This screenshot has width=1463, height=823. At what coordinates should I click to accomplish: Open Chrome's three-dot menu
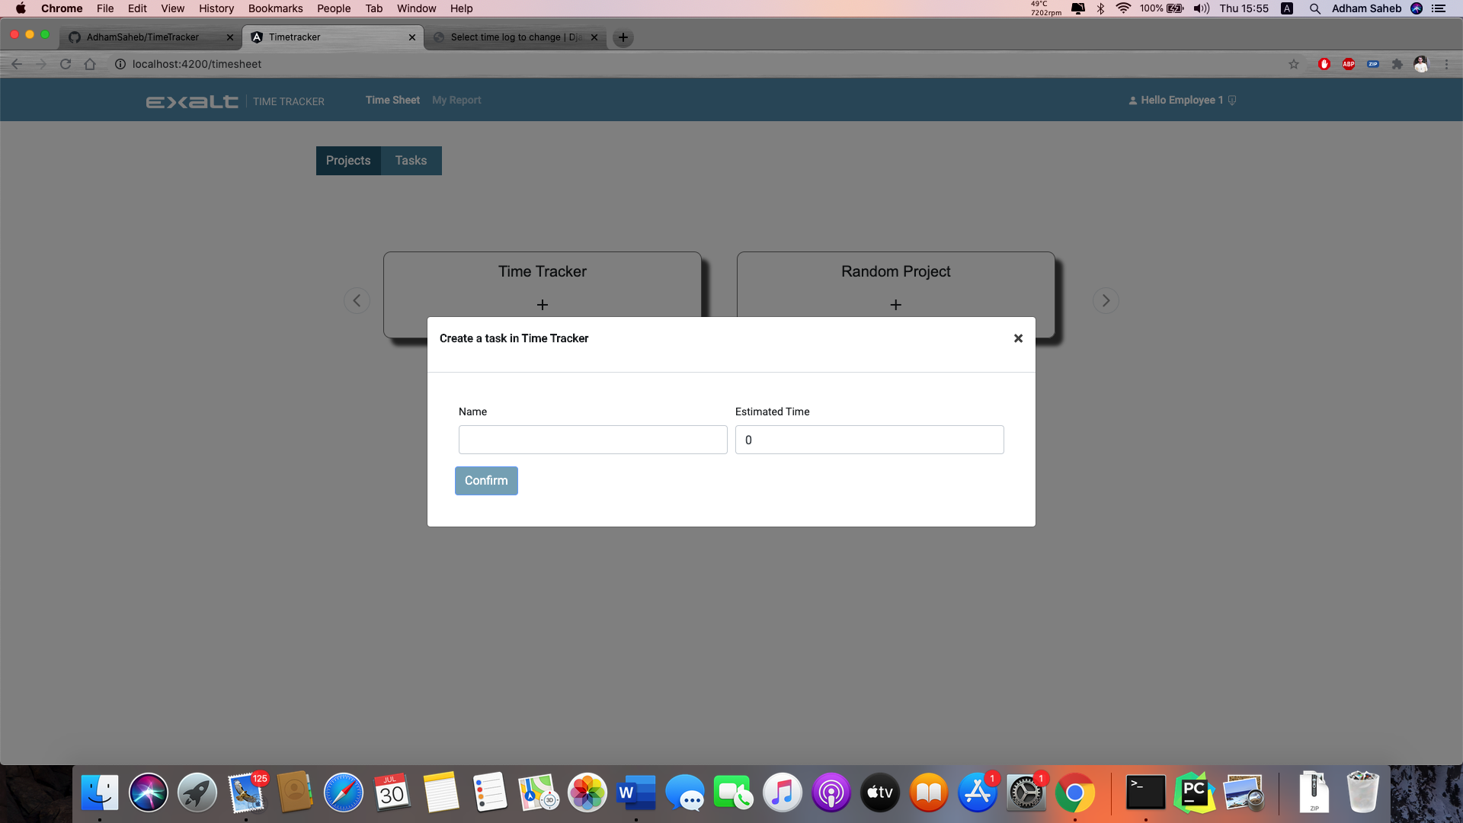coord(1446,64)
